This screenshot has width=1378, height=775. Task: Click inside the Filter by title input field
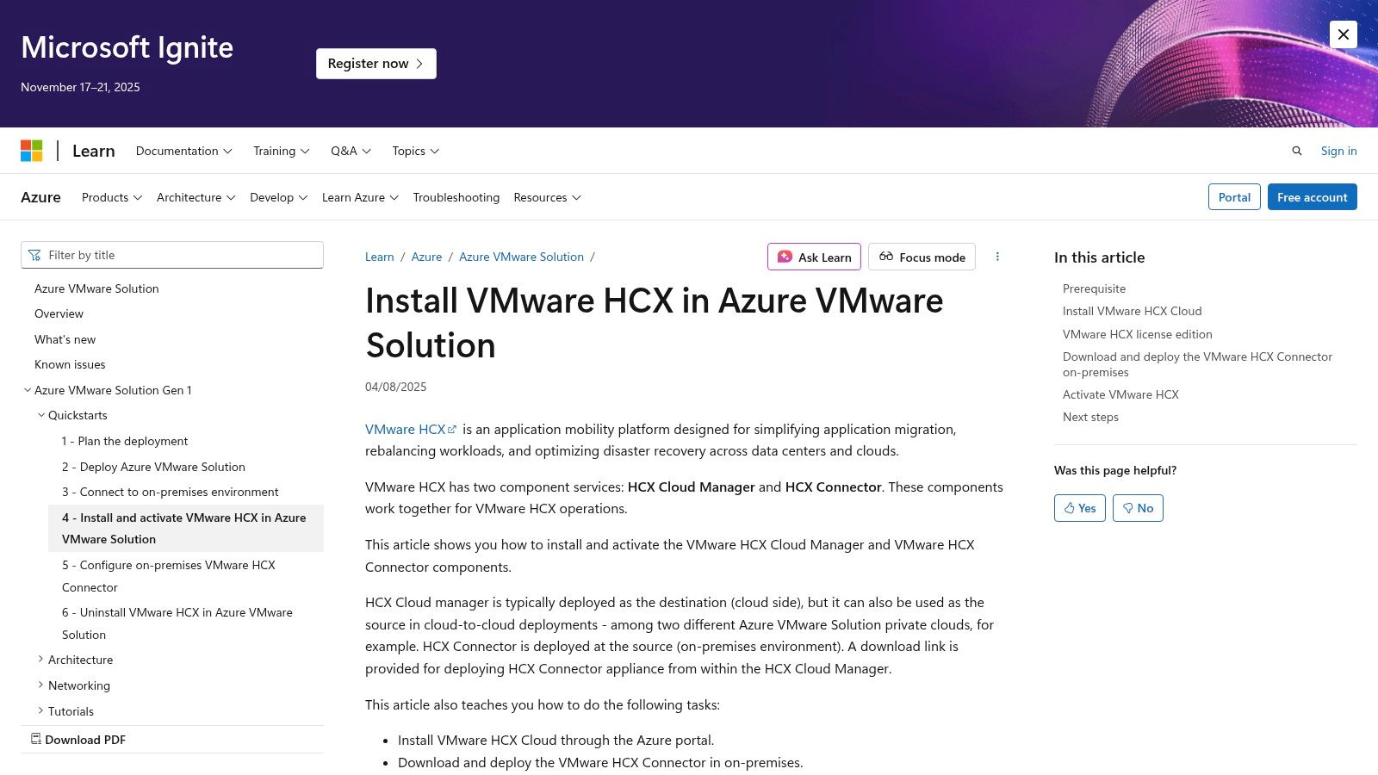[172, 255]
